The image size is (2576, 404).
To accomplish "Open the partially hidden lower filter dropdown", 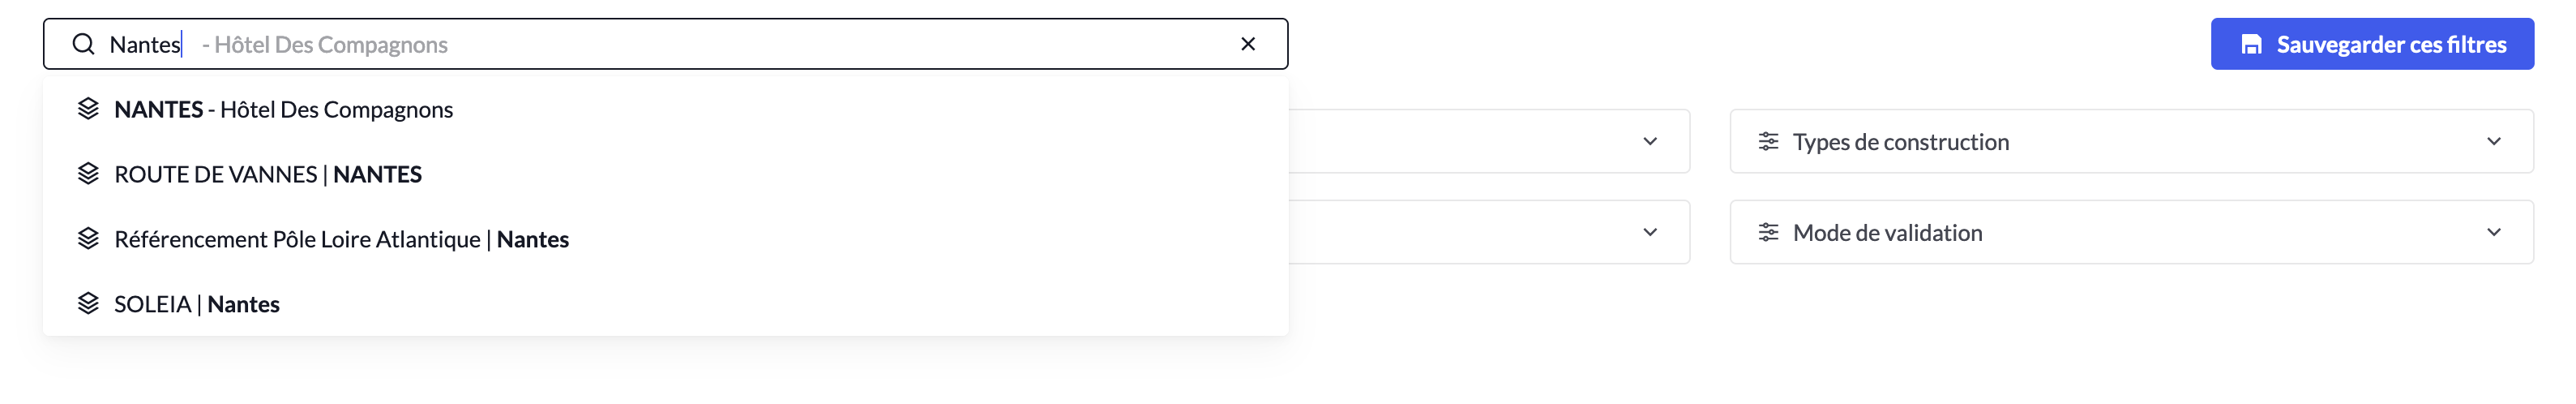I will coord(1650,233).
